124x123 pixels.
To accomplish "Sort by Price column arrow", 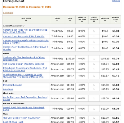I will pyautogui.click(x=70, y=21).
